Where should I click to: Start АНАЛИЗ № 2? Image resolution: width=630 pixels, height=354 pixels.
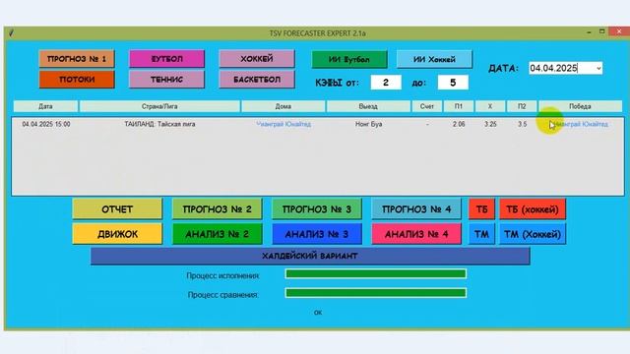pyautogui.click(x=217, y=234)
